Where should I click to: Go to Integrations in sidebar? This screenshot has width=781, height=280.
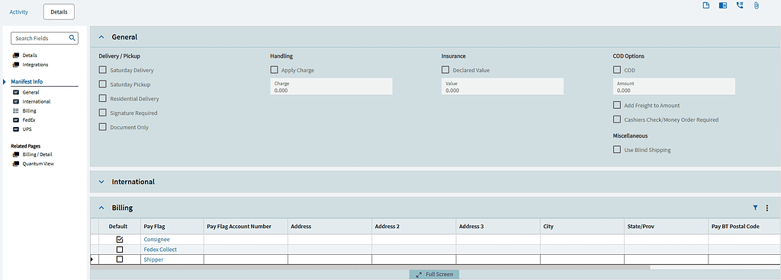pos(35,65)
